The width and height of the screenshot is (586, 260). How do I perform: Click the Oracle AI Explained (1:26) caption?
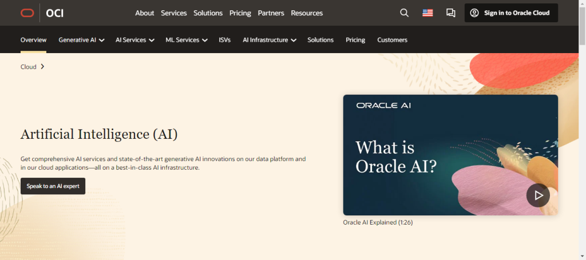tap(378, 222)
